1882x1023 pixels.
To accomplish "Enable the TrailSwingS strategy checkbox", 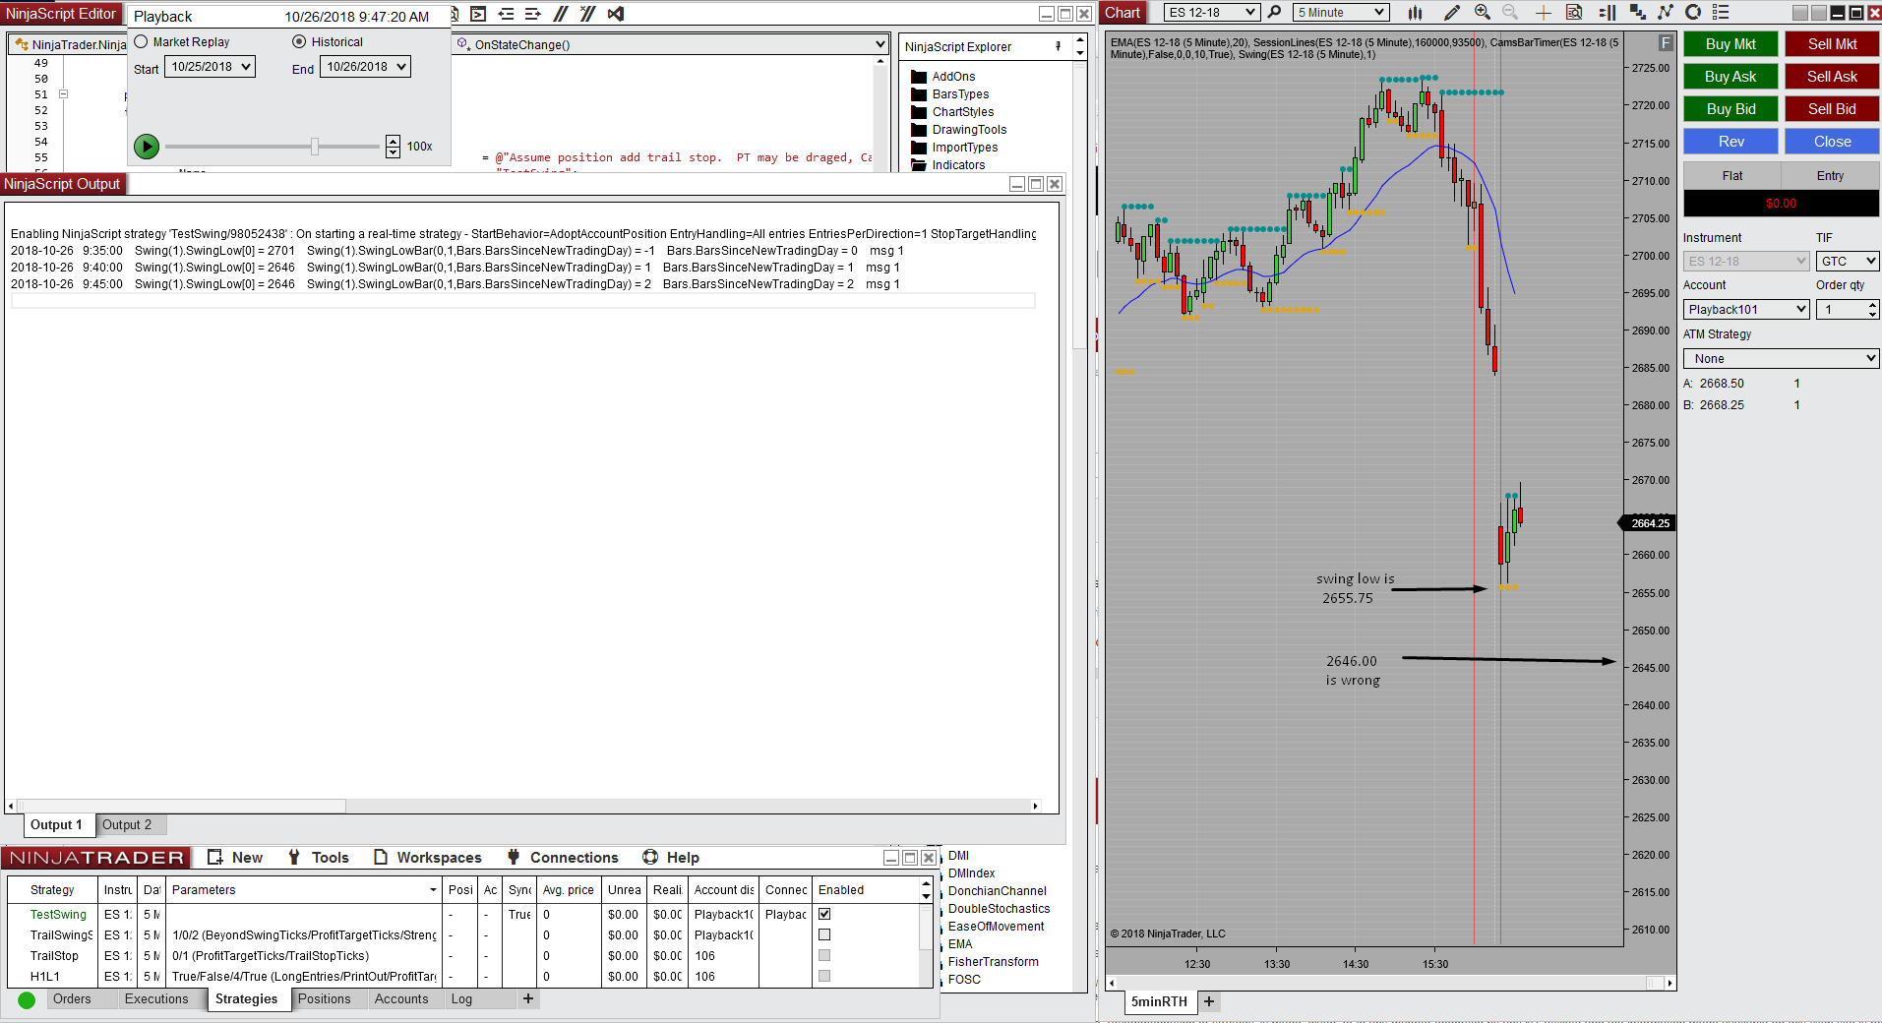I will 824,934.
